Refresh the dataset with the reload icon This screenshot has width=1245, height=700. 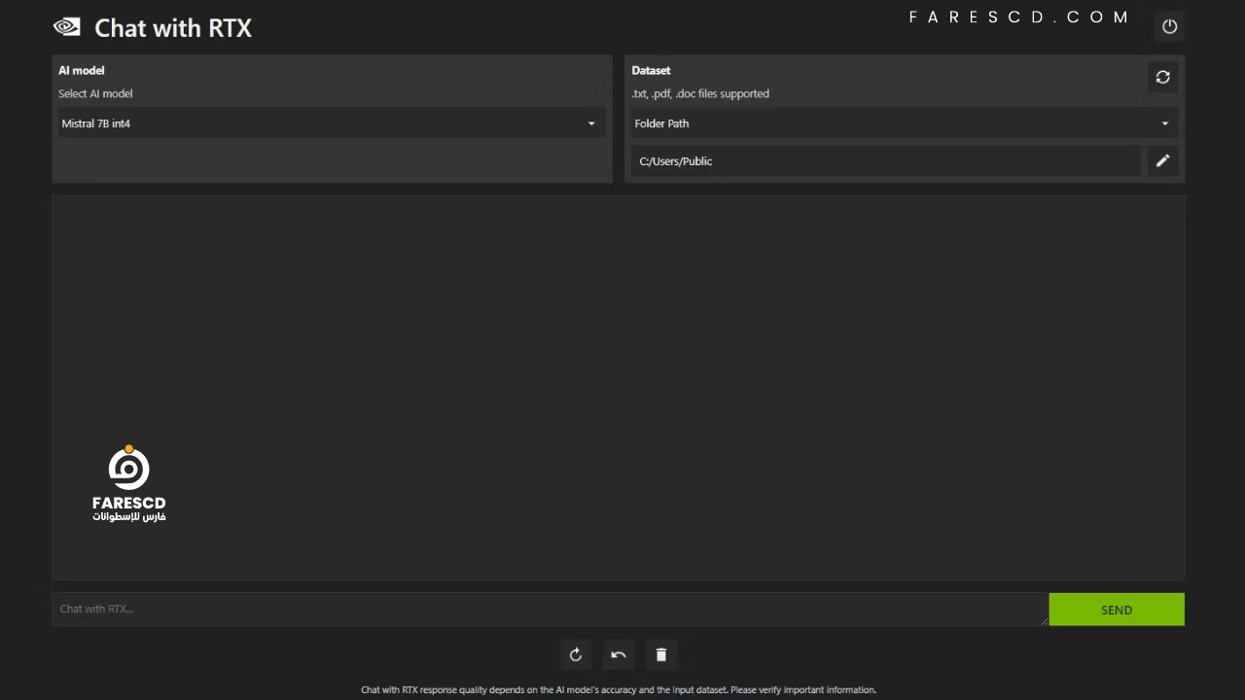coord(1162,77)
